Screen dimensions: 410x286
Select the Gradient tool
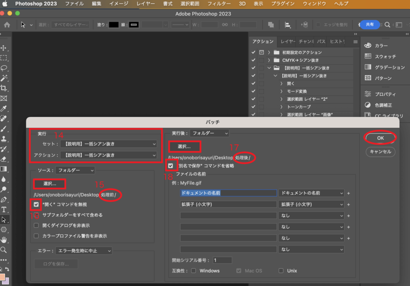4,169
